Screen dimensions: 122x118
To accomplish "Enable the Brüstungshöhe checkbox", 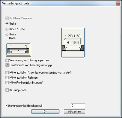I will [7, 90].
